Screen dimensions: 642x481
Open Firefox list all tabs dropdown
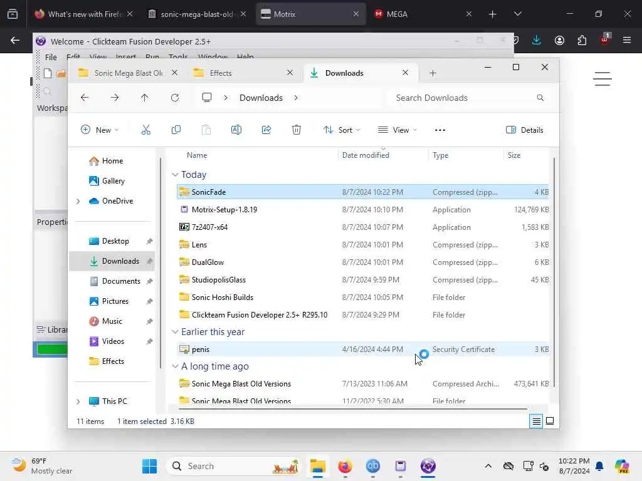[x=517, y=14]
